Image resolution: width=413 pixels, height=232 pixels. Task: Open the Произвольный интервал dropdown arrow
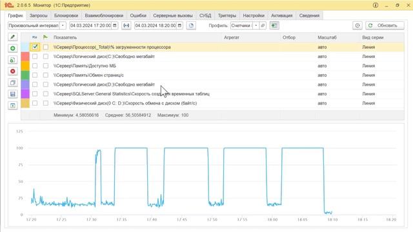coord(63,26)
